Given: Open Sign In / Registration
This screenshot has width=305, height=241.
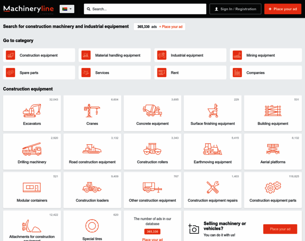Looking at the screenshot, I should click(x=235, y=9).
